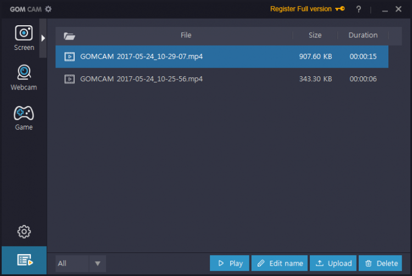Close the GOM CAM window
The width and height of the screenshot is (412, 276).
pos(398,9)
